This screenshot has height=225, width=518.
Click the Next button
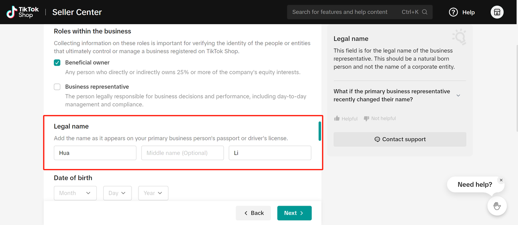point(294,213)
